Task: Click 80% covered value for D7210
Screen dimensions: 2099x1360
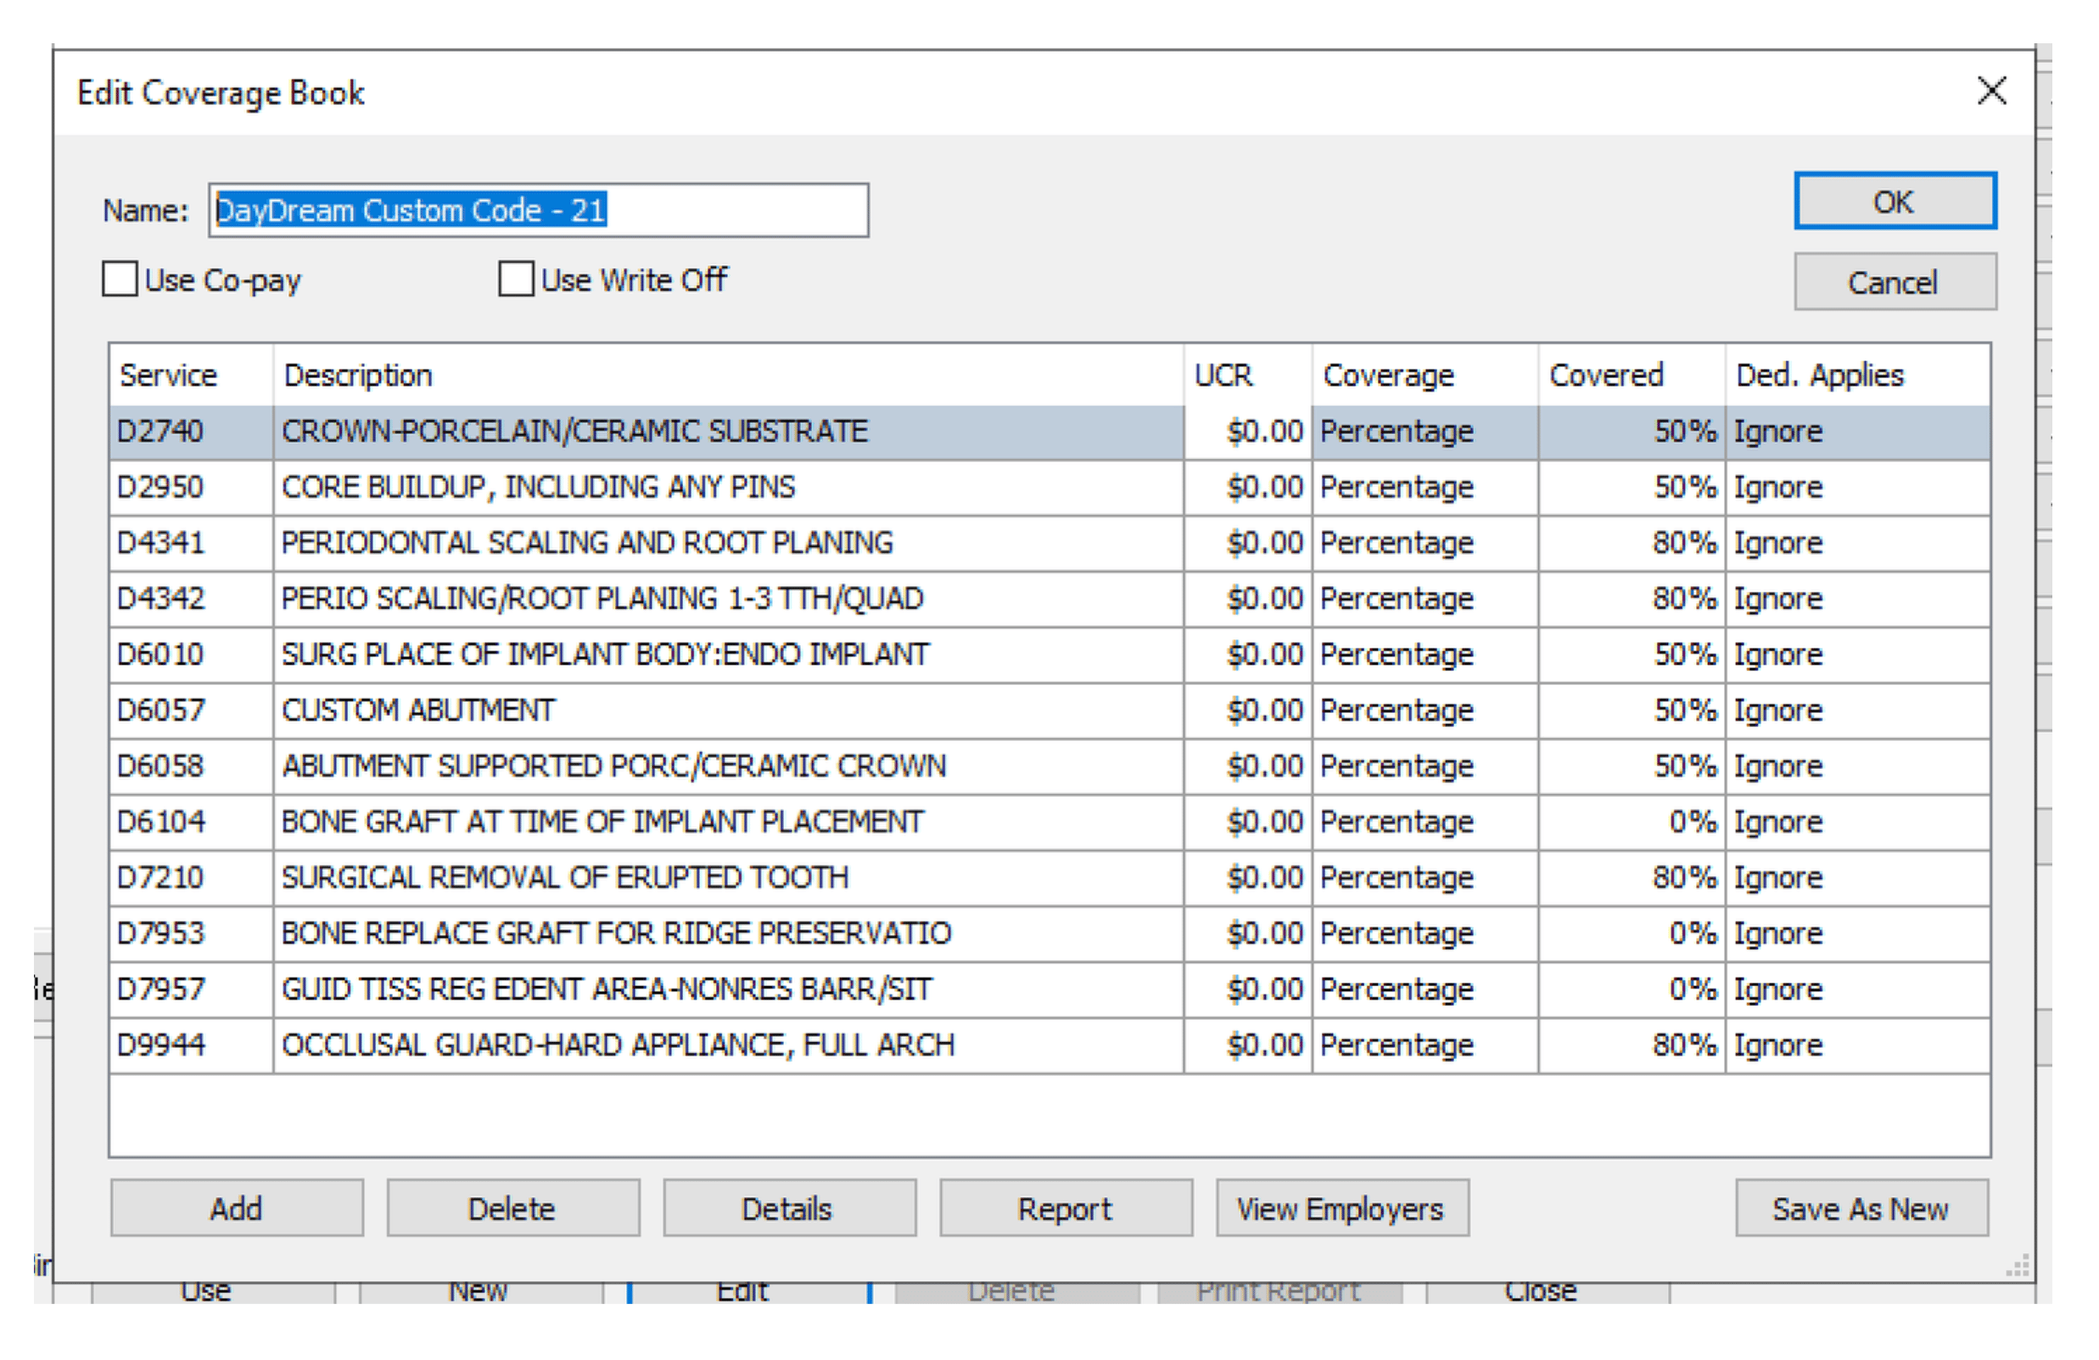Action: [x=1632, y=878]
